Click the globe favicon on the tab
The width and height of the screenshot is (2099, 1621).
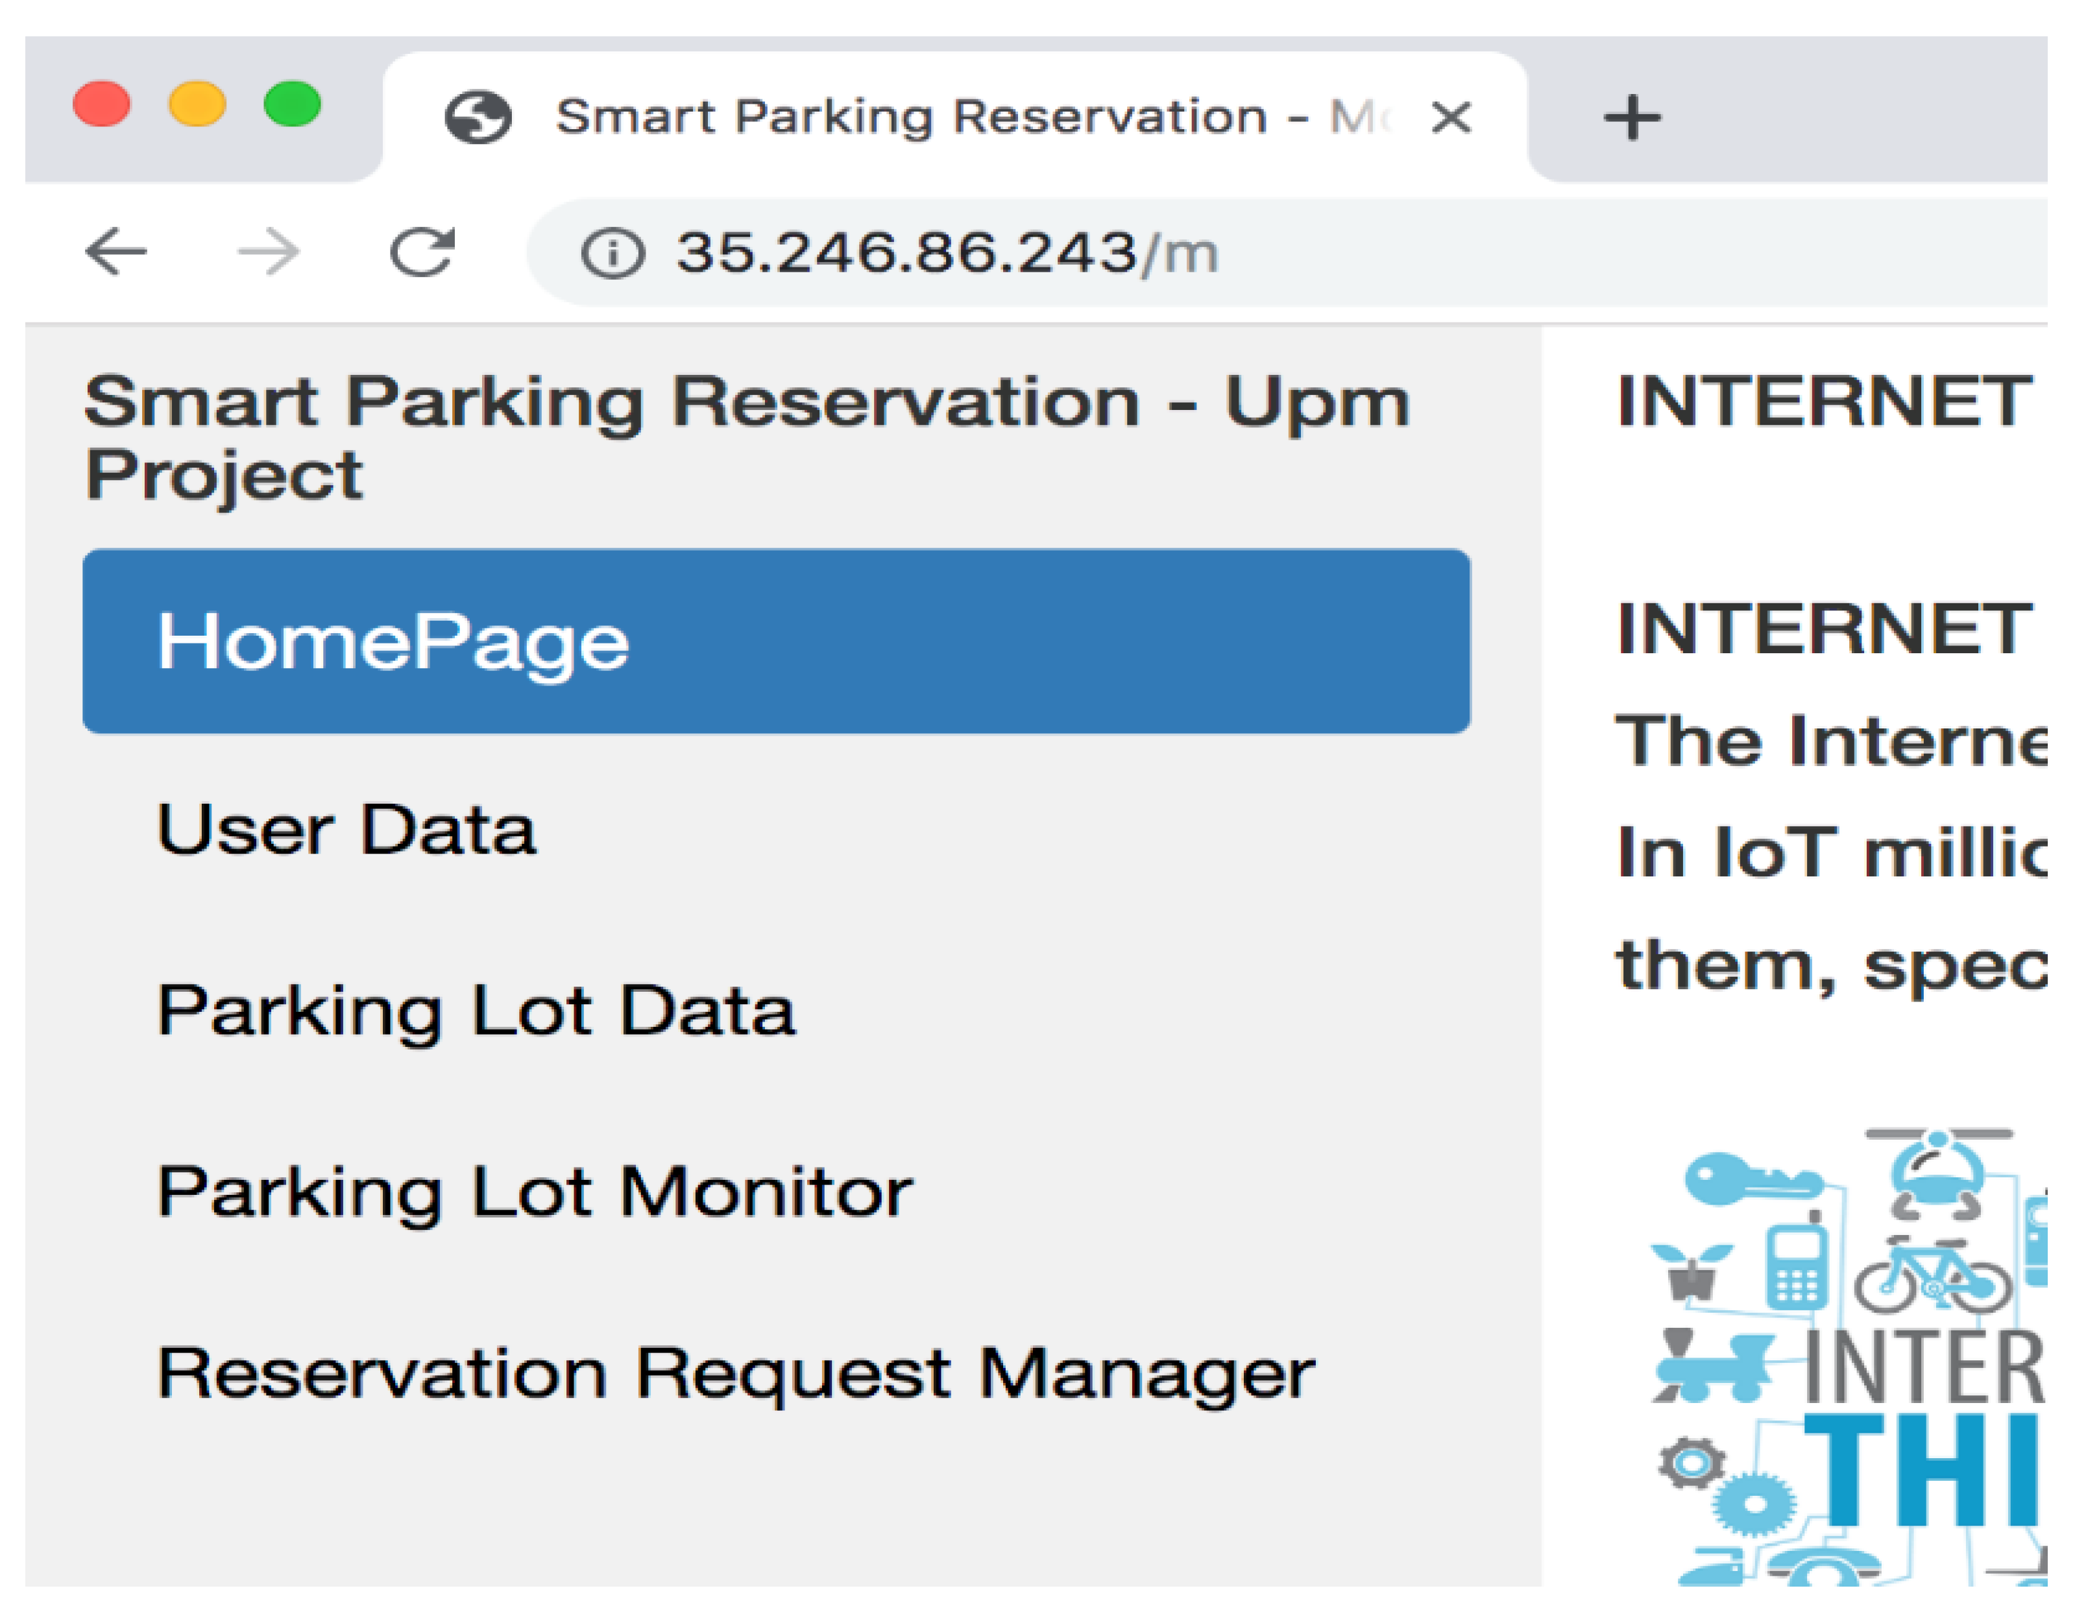pos(478,117)
